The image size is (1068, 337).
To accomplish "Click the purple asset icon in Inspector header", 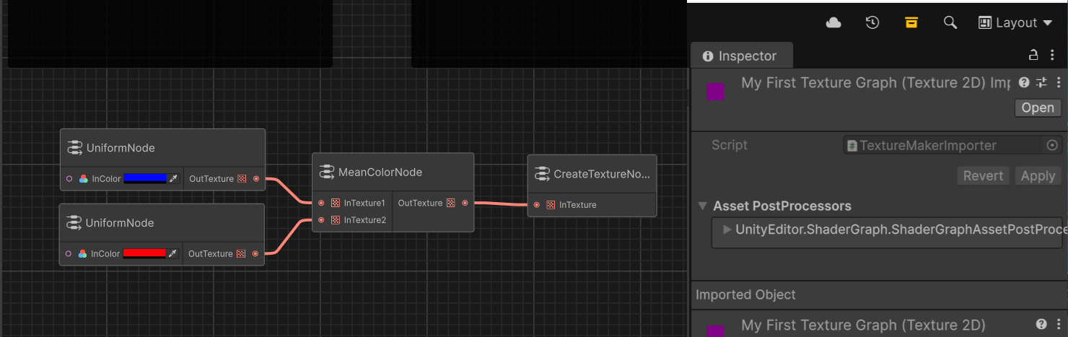I will click(x=715, y=92).
